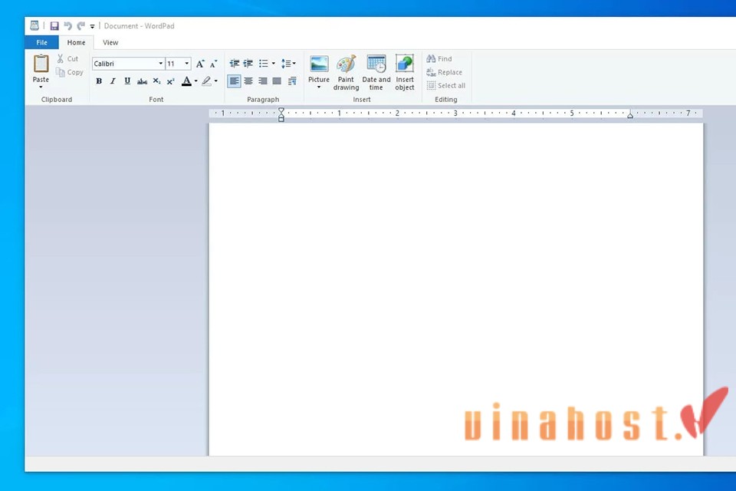Toggle Bold formatting

tap(99, 81)
